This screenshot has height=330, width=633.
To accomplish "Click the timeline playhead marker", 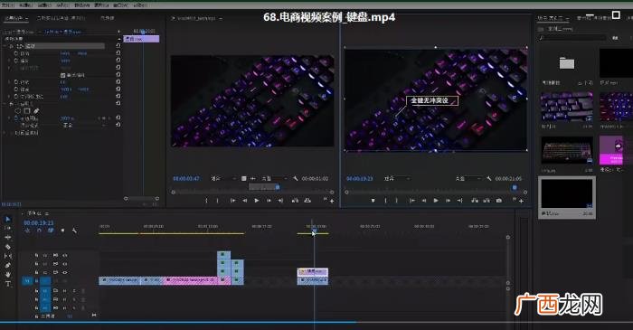I will click(314, 231).
